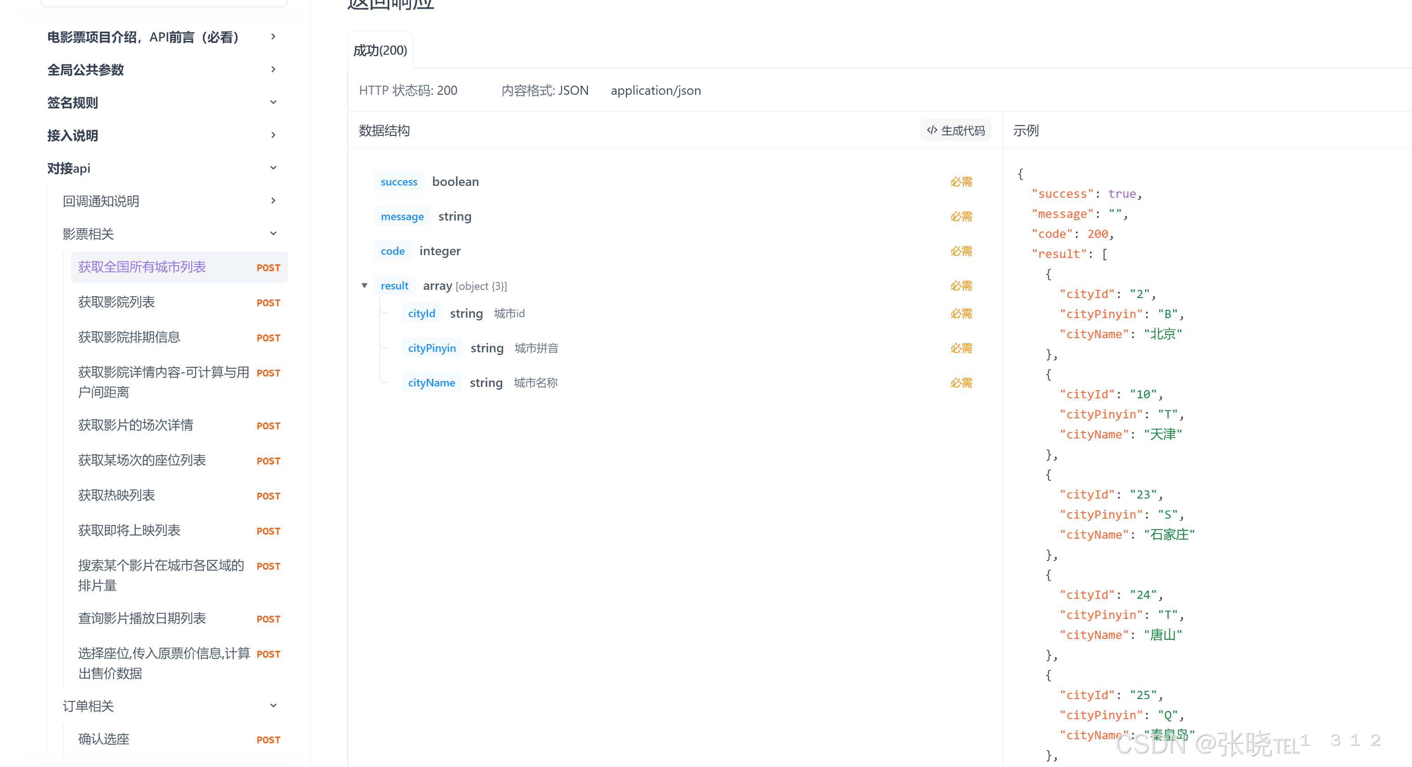
Task: Open 确认选座 order endpoint
Action: click(x=104, y=739)
